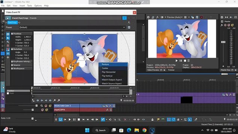Viewport: 238px width, 134px height.
Task: Switch to the Trimmer tab
Action: tap(171, 70)
